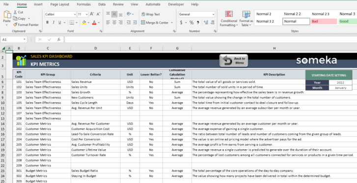Apply the Bad cell style
The height and width of the screenshot is (183, 357).
tap(324, 22)
